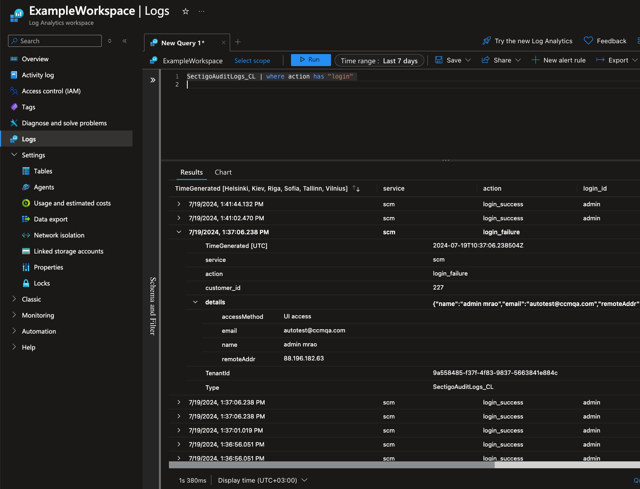Click the Feedback button label
The image size is (640, 489).
(x=612, y=41)
